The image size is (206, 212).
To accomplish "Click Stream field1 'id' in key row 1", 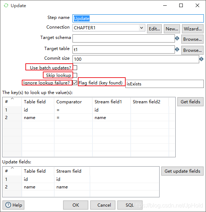I will pyautogui.click(x=111, y=110).
